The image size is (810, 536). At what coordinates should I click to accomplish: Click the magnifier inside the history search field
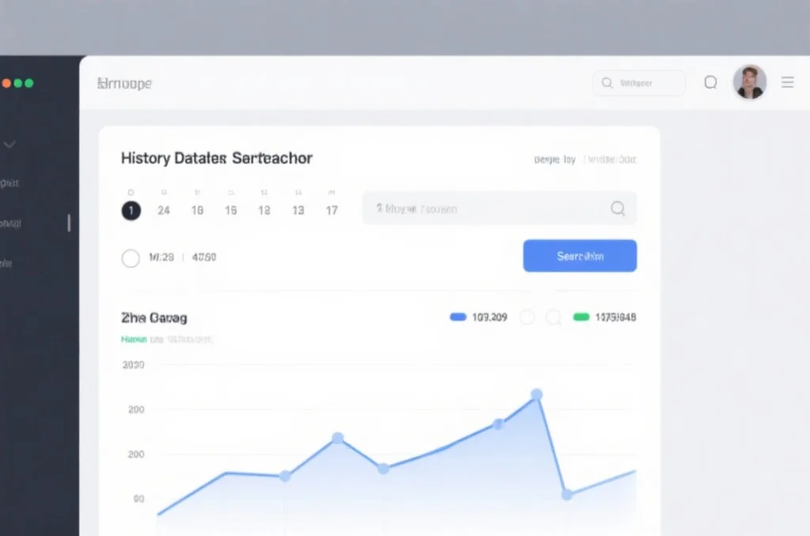pyautogui.click(x=618, y=209)
